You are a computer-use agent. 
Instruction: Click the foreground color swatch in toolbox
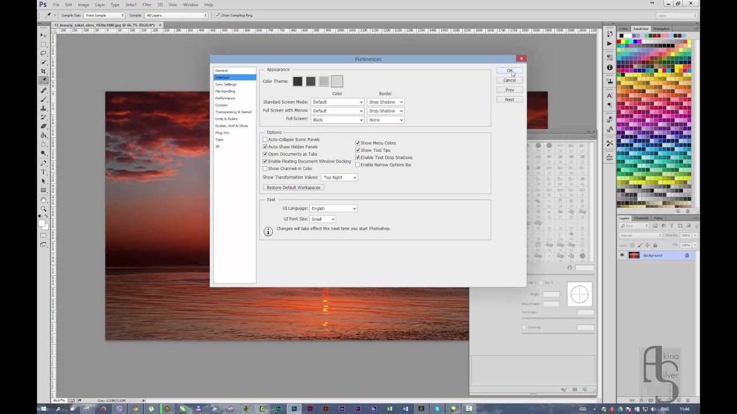pyautogui.click(x=42, y=223)
